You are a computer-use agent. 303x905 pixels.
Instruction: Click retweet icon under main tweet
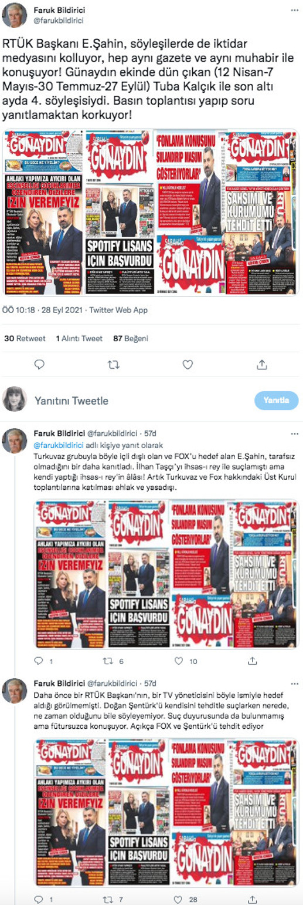pos(113,365)
